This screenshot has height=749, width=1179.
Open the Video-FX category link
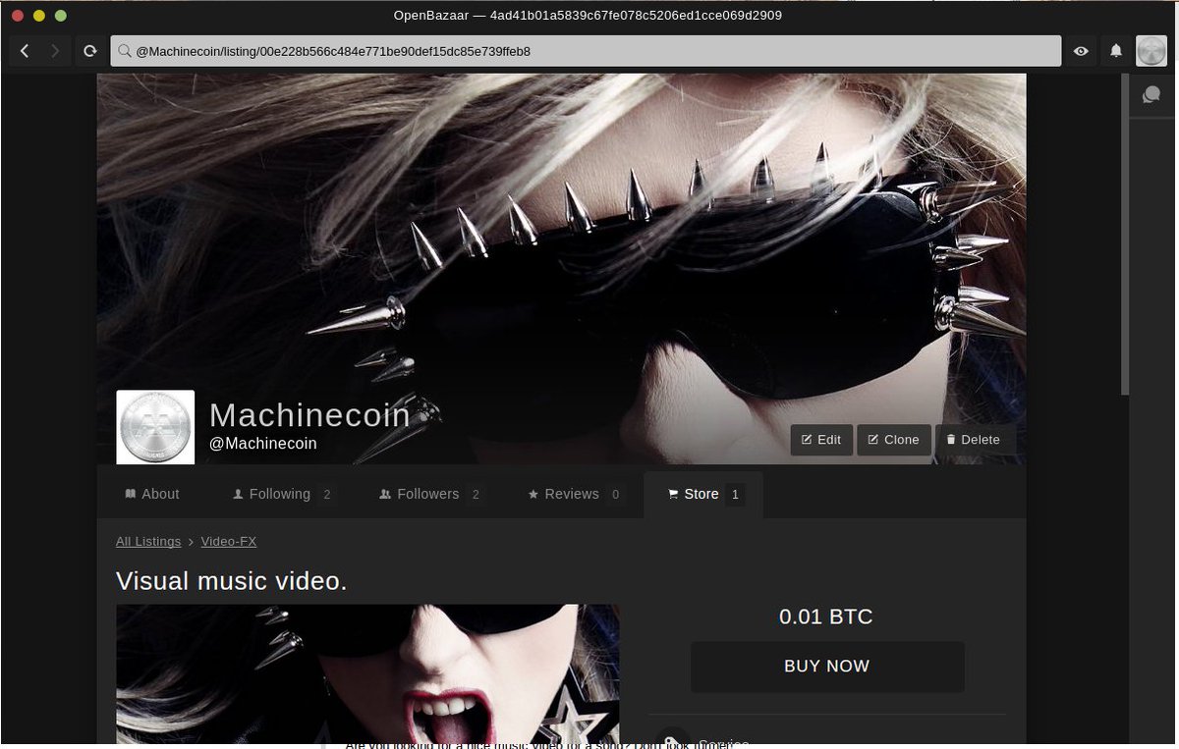pyautogui.click(x=229, y=541)
